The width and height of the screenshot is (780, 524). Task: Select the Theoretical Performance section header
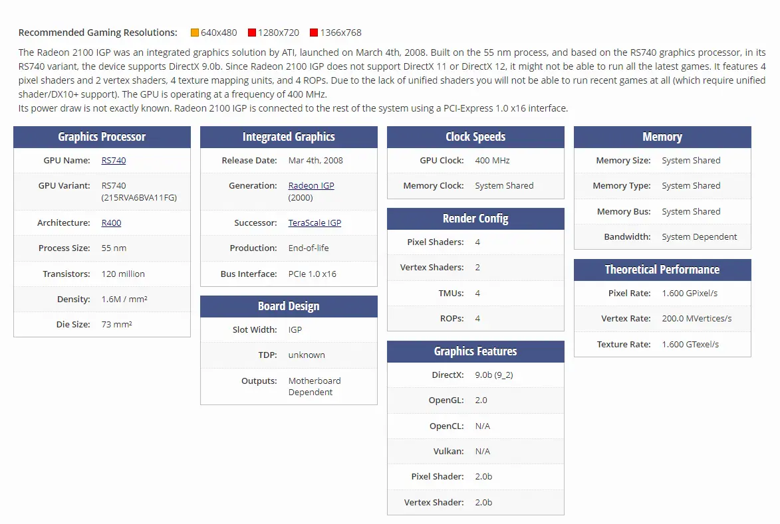(662, 270)
